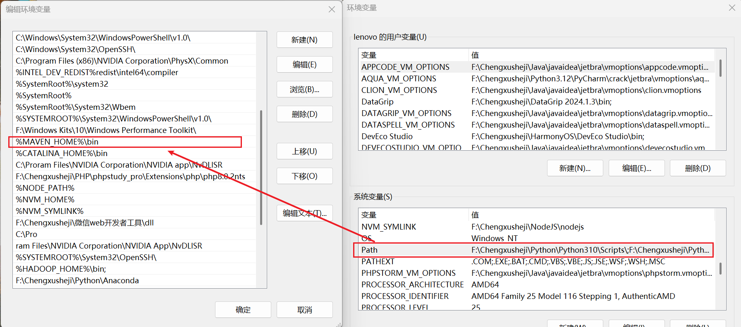741x327 pixels.
Task: Select the NVM_SYMLINK system variable
Action: tap(536, 227)
